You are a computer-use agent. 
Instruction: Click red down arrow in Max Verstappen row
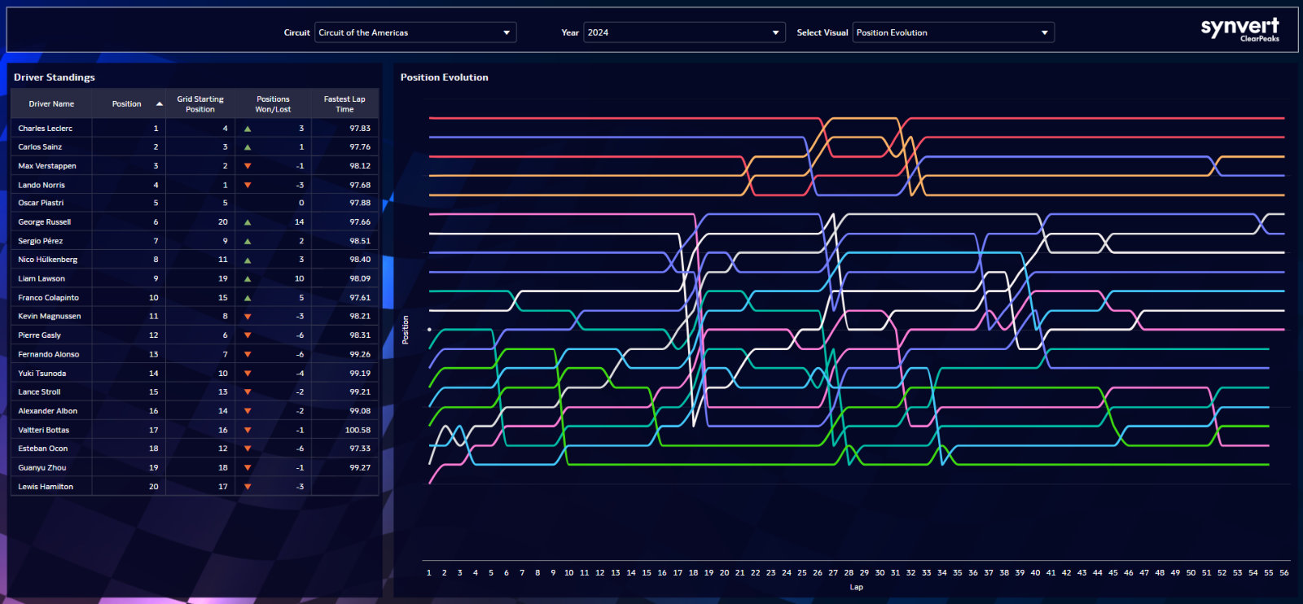248,166
